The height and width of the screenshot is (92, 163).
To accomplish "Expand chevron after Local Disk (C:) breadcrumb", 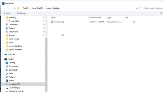I will 45,8.
